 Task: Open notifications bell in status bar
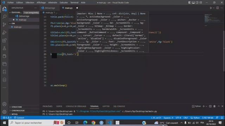222,118
